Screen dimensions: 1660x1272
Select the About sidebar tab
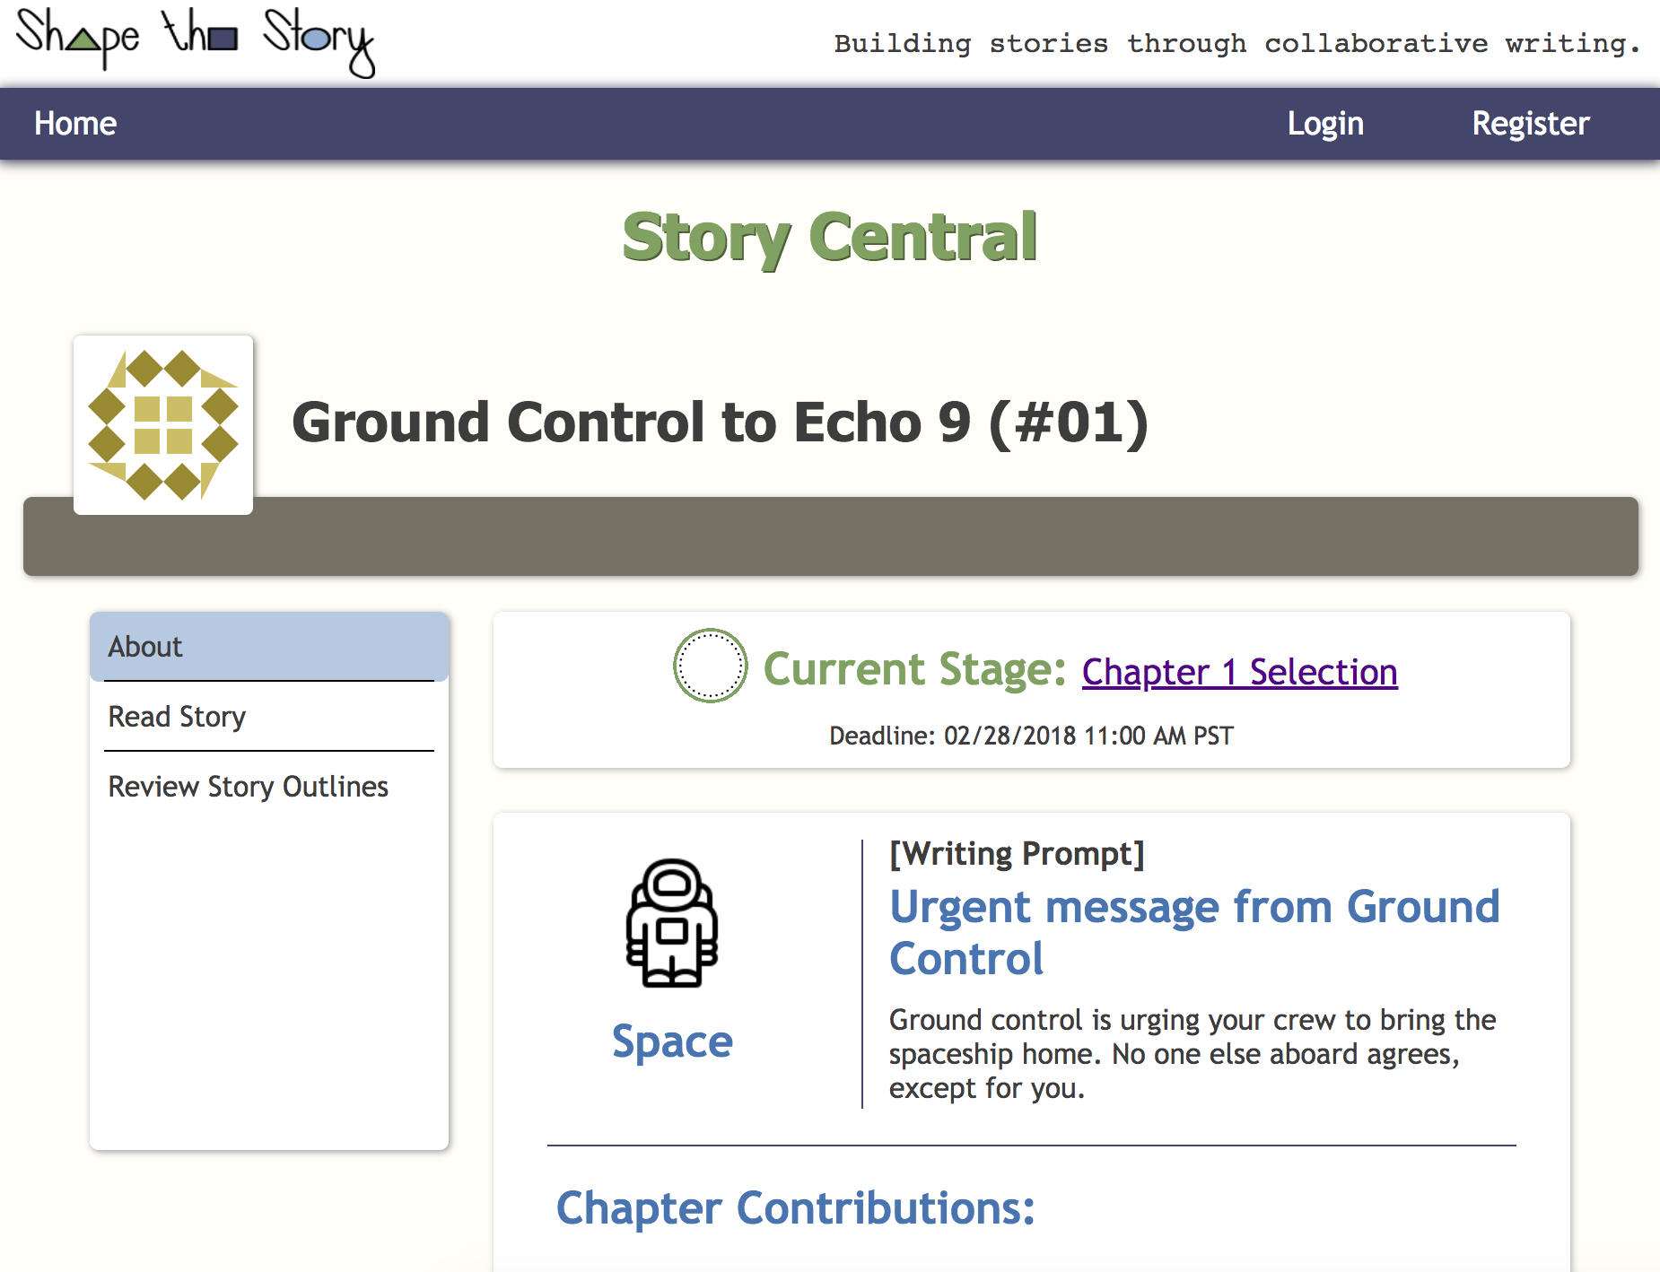click(x=269, y=647)
